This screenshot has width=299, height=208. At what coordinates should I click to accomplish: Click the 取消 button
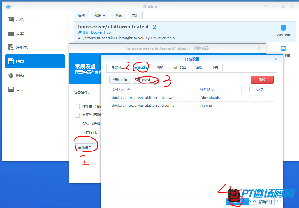coord(263,202)
